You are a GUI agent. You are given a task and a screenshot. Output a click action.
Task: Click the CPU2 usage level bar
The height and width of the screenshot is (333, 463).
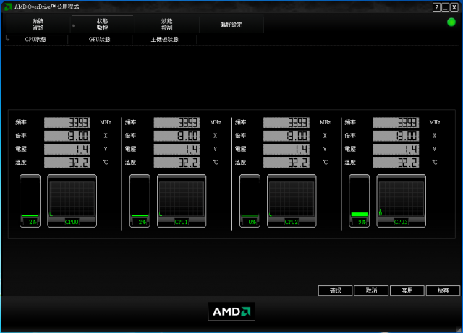click(250, 201)
